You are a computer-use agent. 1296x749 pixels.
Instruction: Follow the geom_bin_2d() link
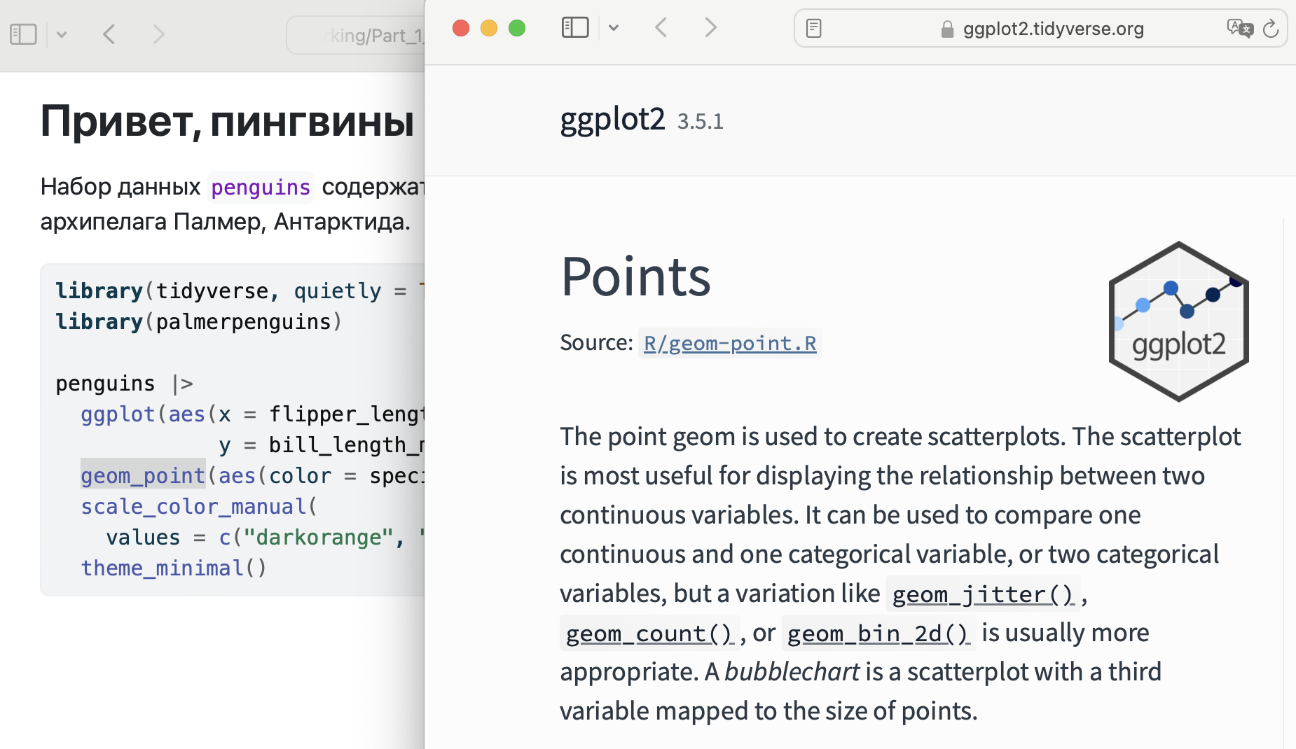(x=879, y=633)
